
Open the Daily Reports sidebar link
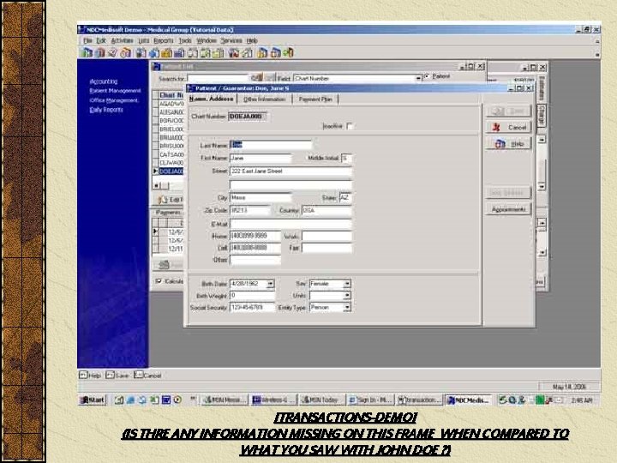106,110
